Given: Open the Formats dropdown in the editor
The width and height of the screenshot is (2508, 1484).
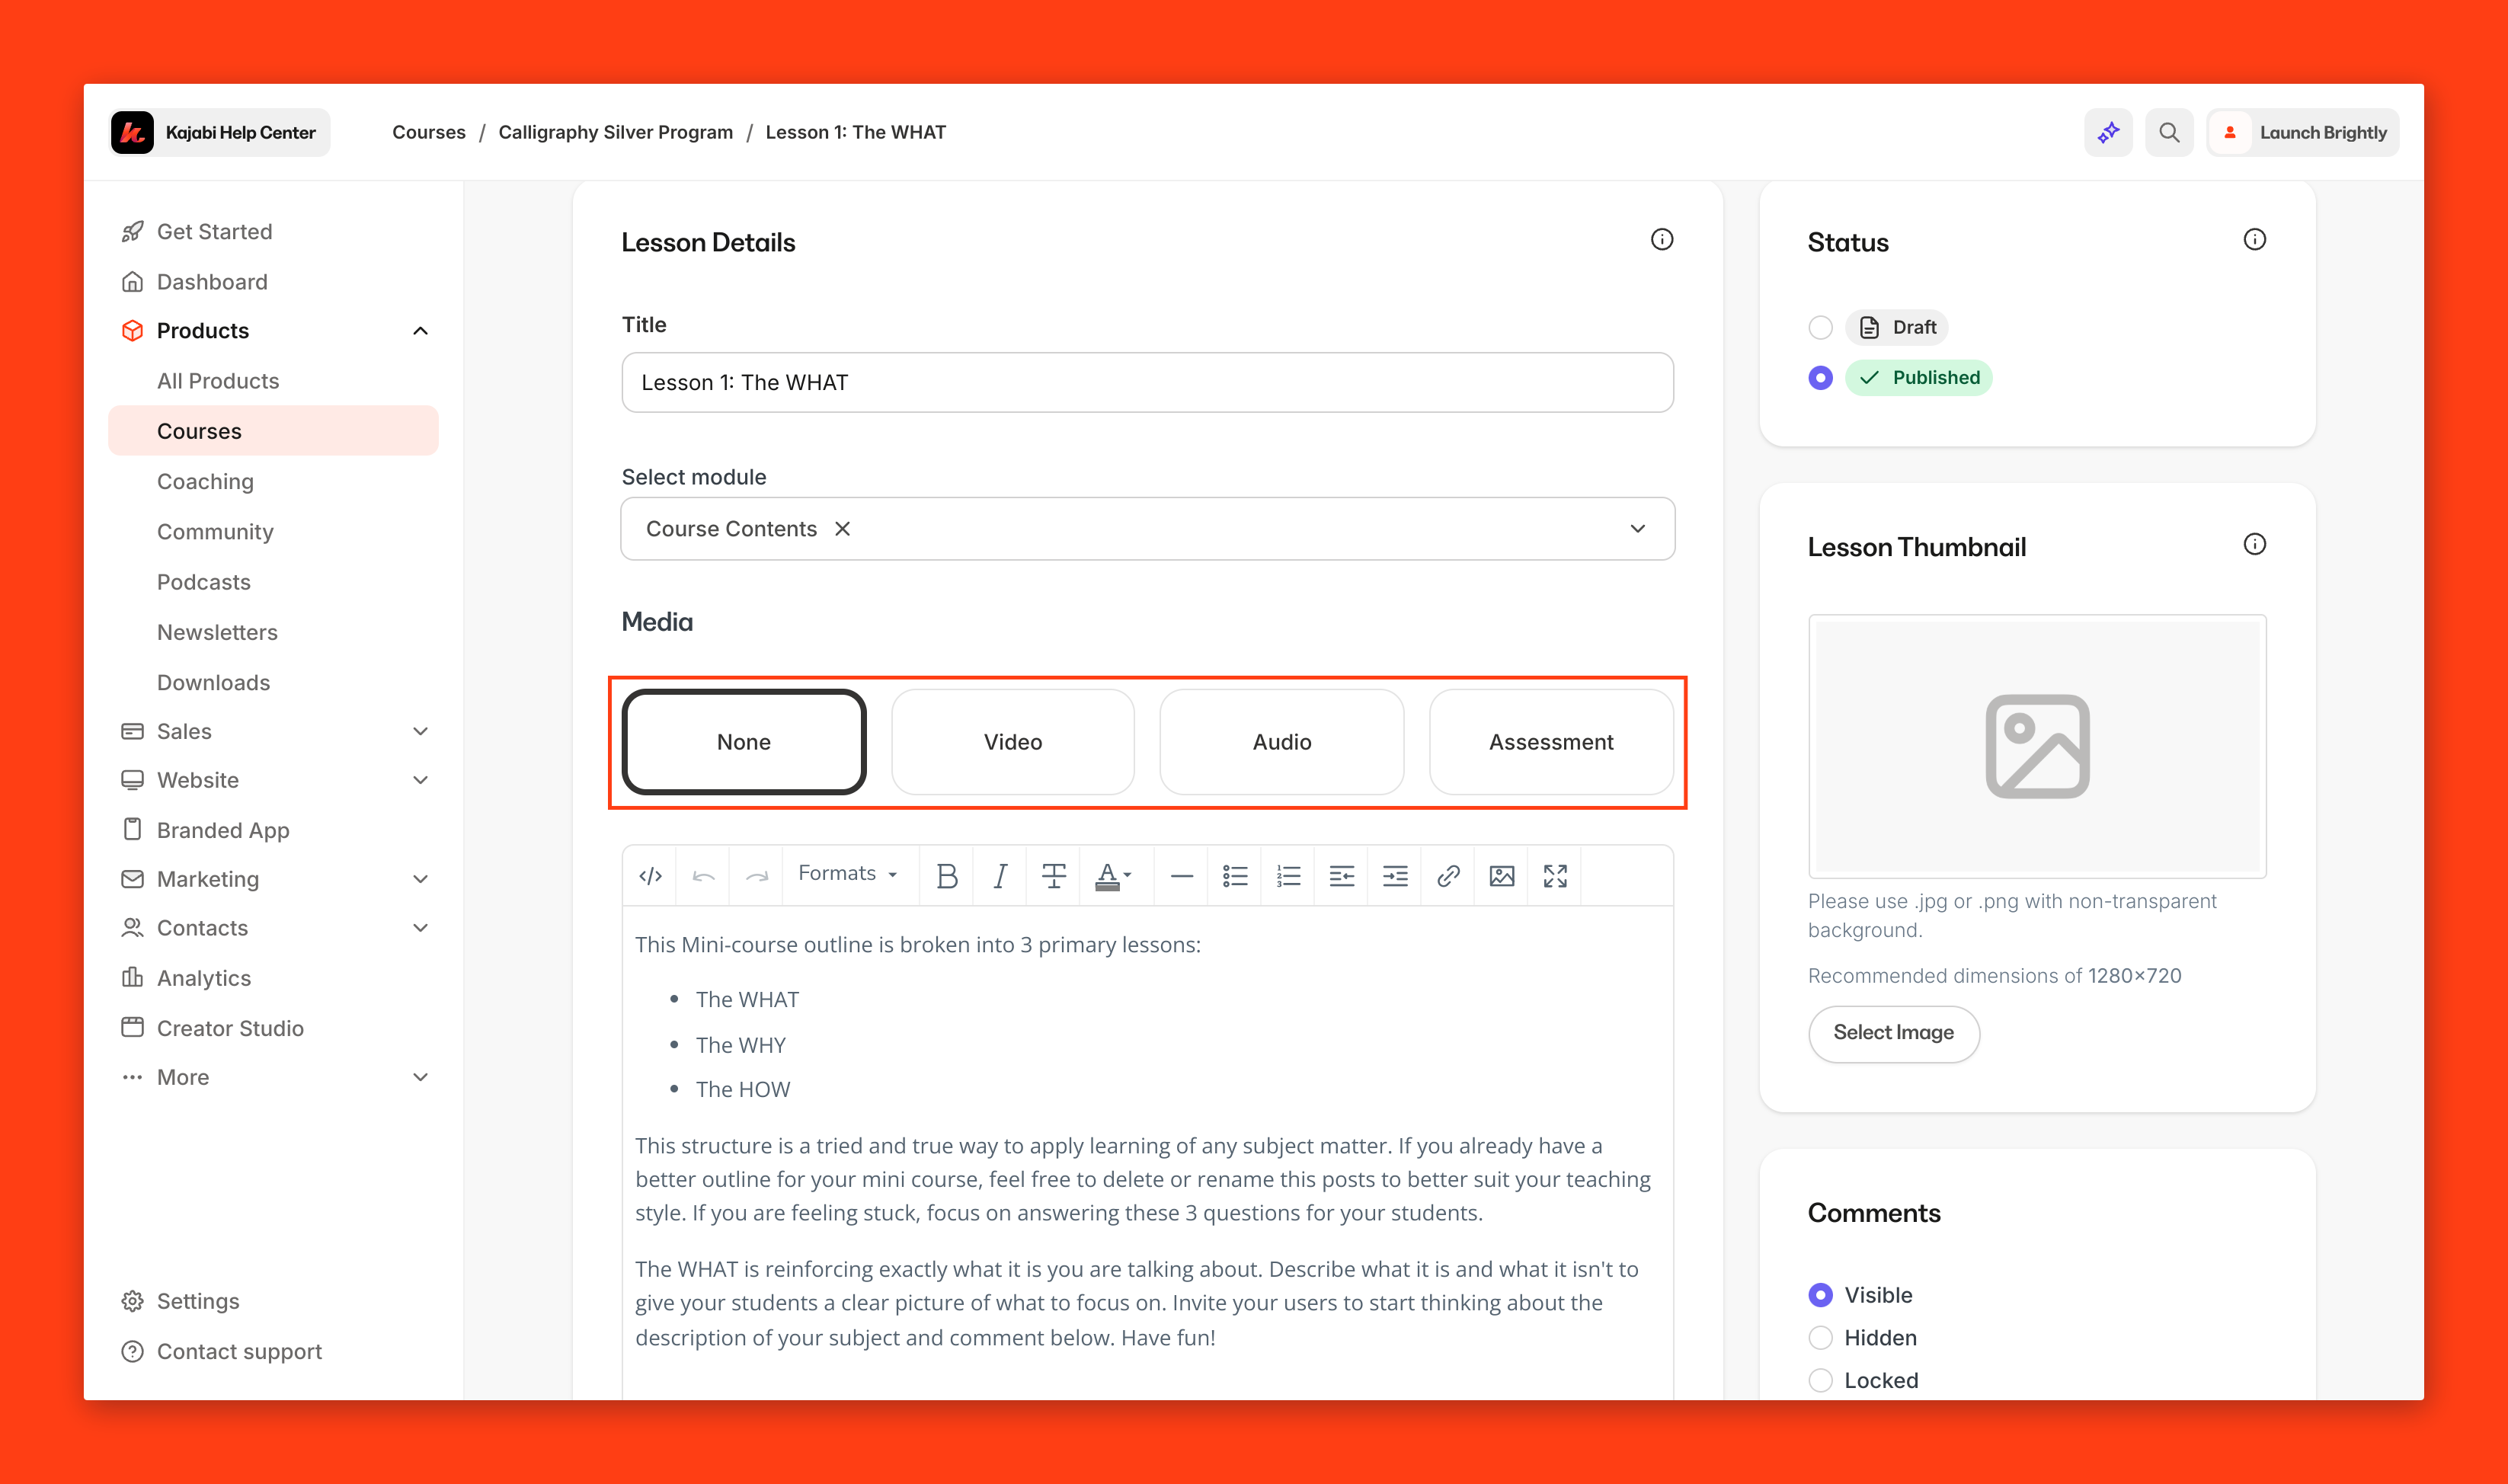Looking at the screenshot, I should click(846, 874).
